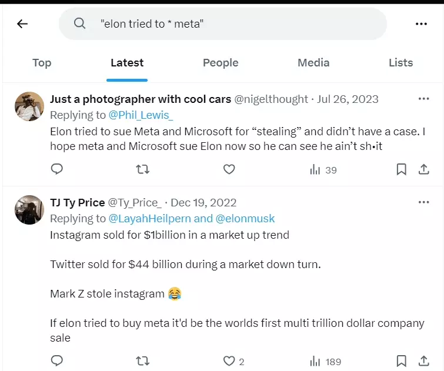Open search options three-dot menu
This screenshot has height=371, width=444.
pyautogui.click(x=421, y=24)
